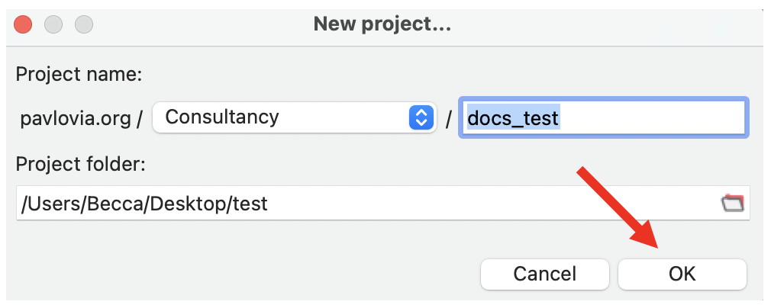This screenshot has height=308, width=771.
Task: Confirm with the OK button
Action: [682, 274]
